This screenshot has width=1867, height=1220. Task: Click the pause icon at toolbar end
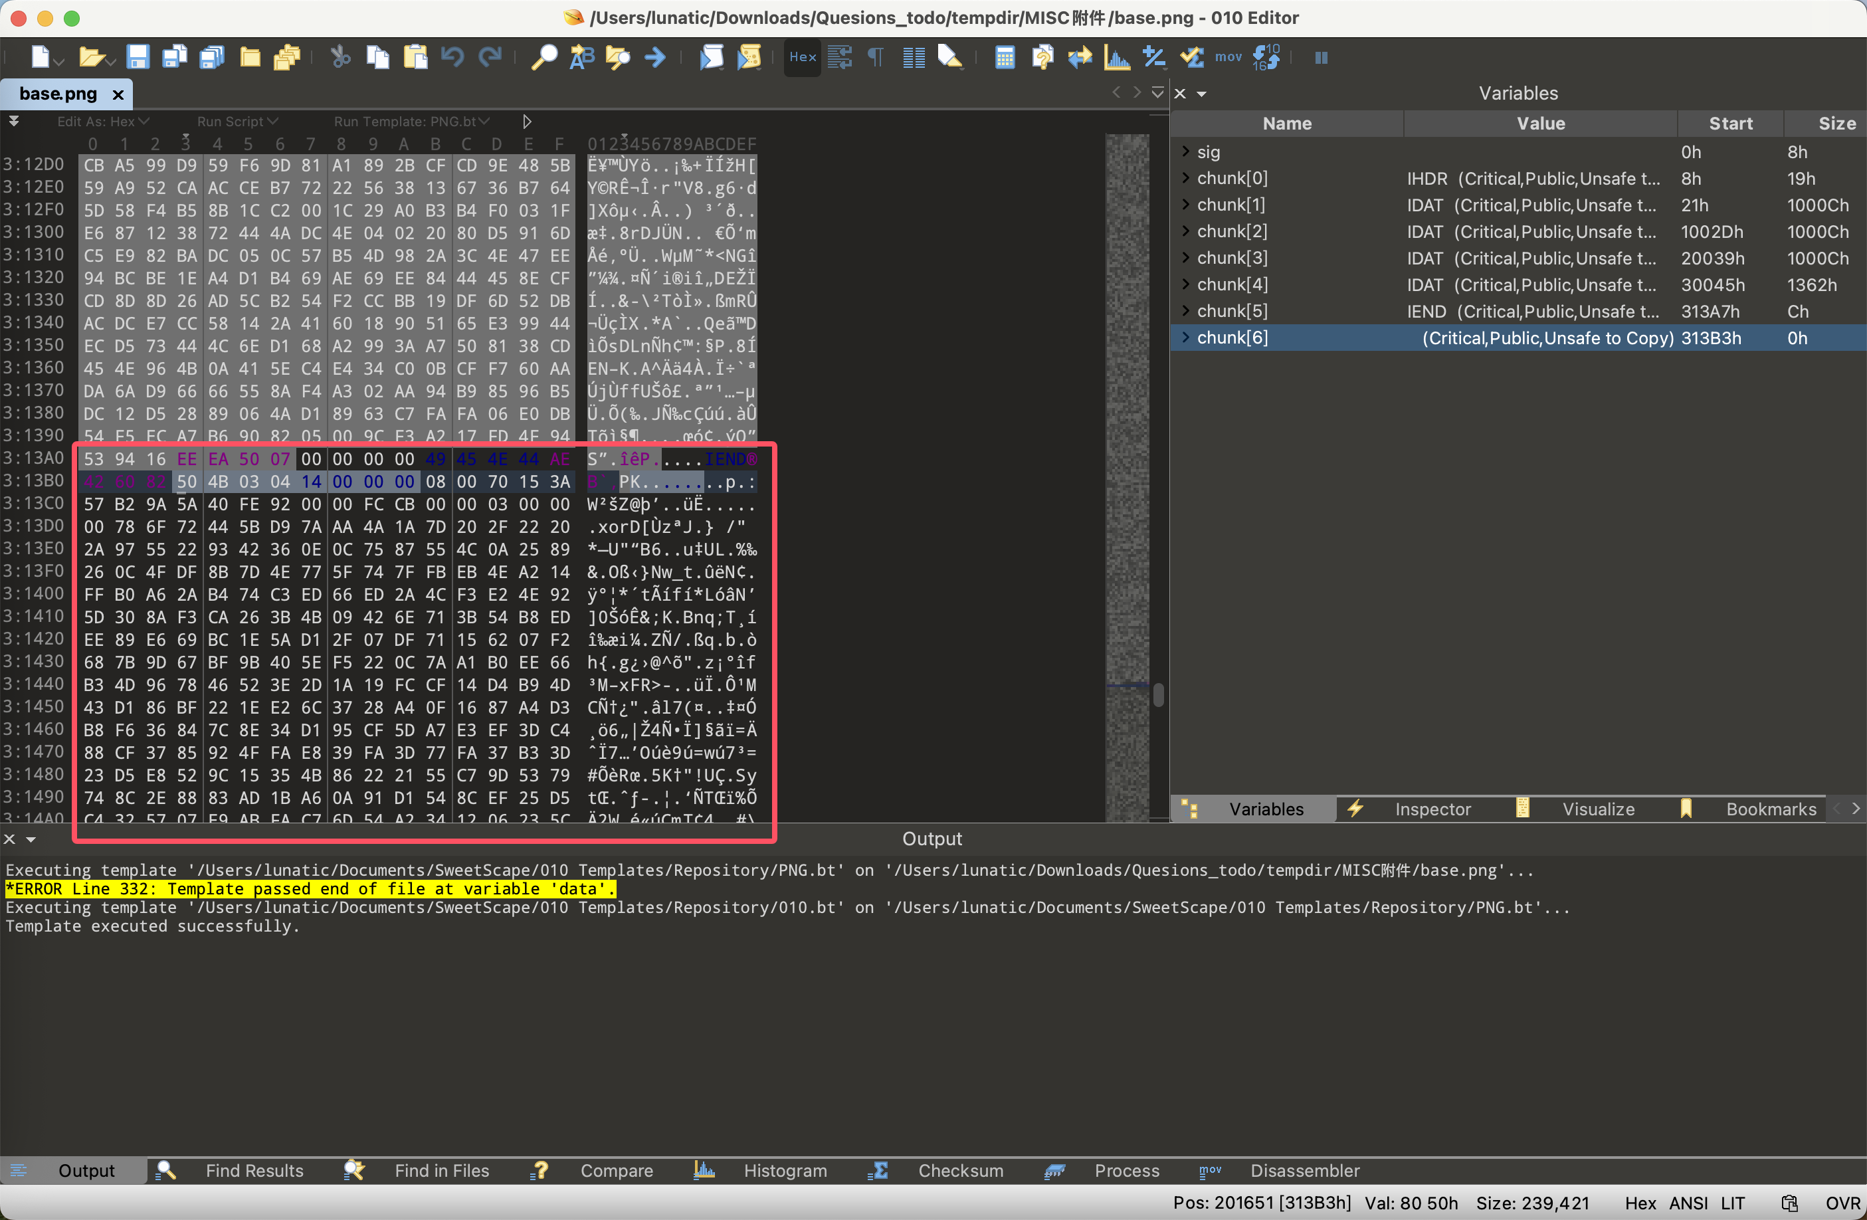[x=1321, y=57]
